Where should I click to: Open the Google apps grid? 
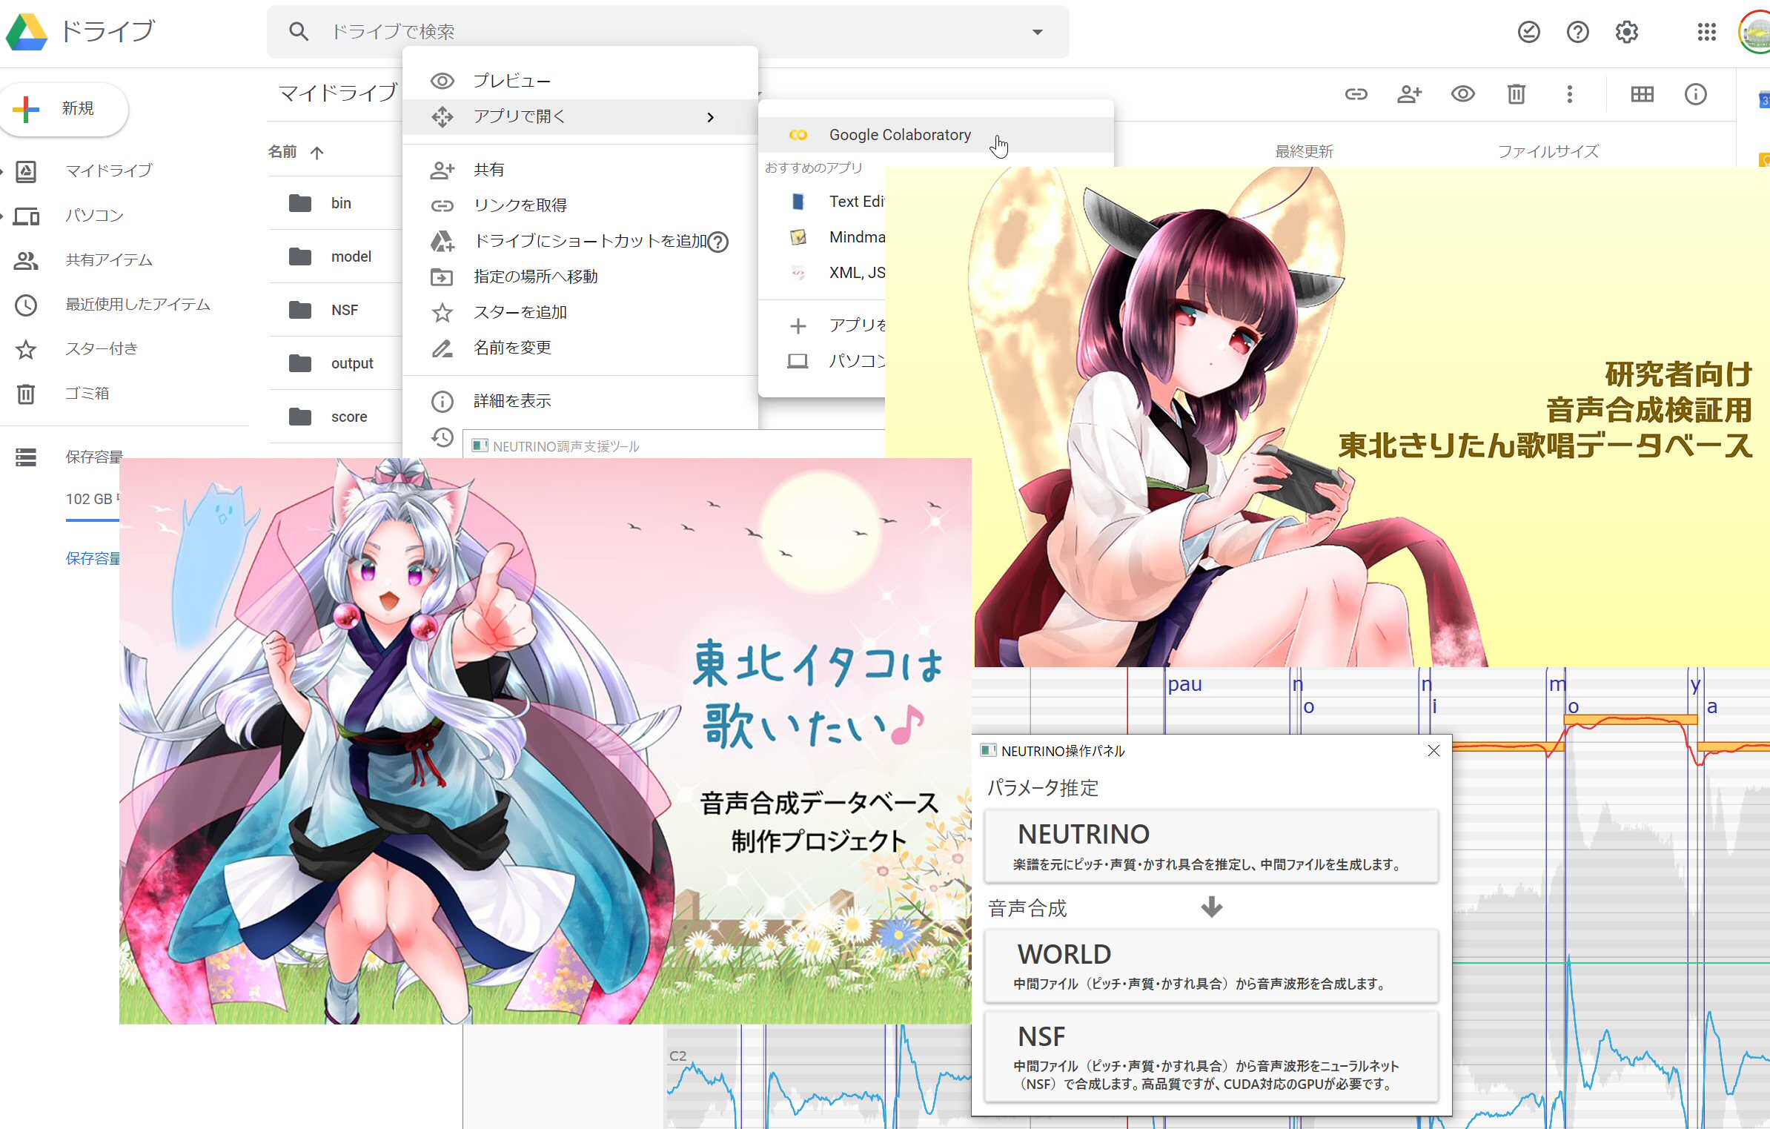[x=1707, y=32]
